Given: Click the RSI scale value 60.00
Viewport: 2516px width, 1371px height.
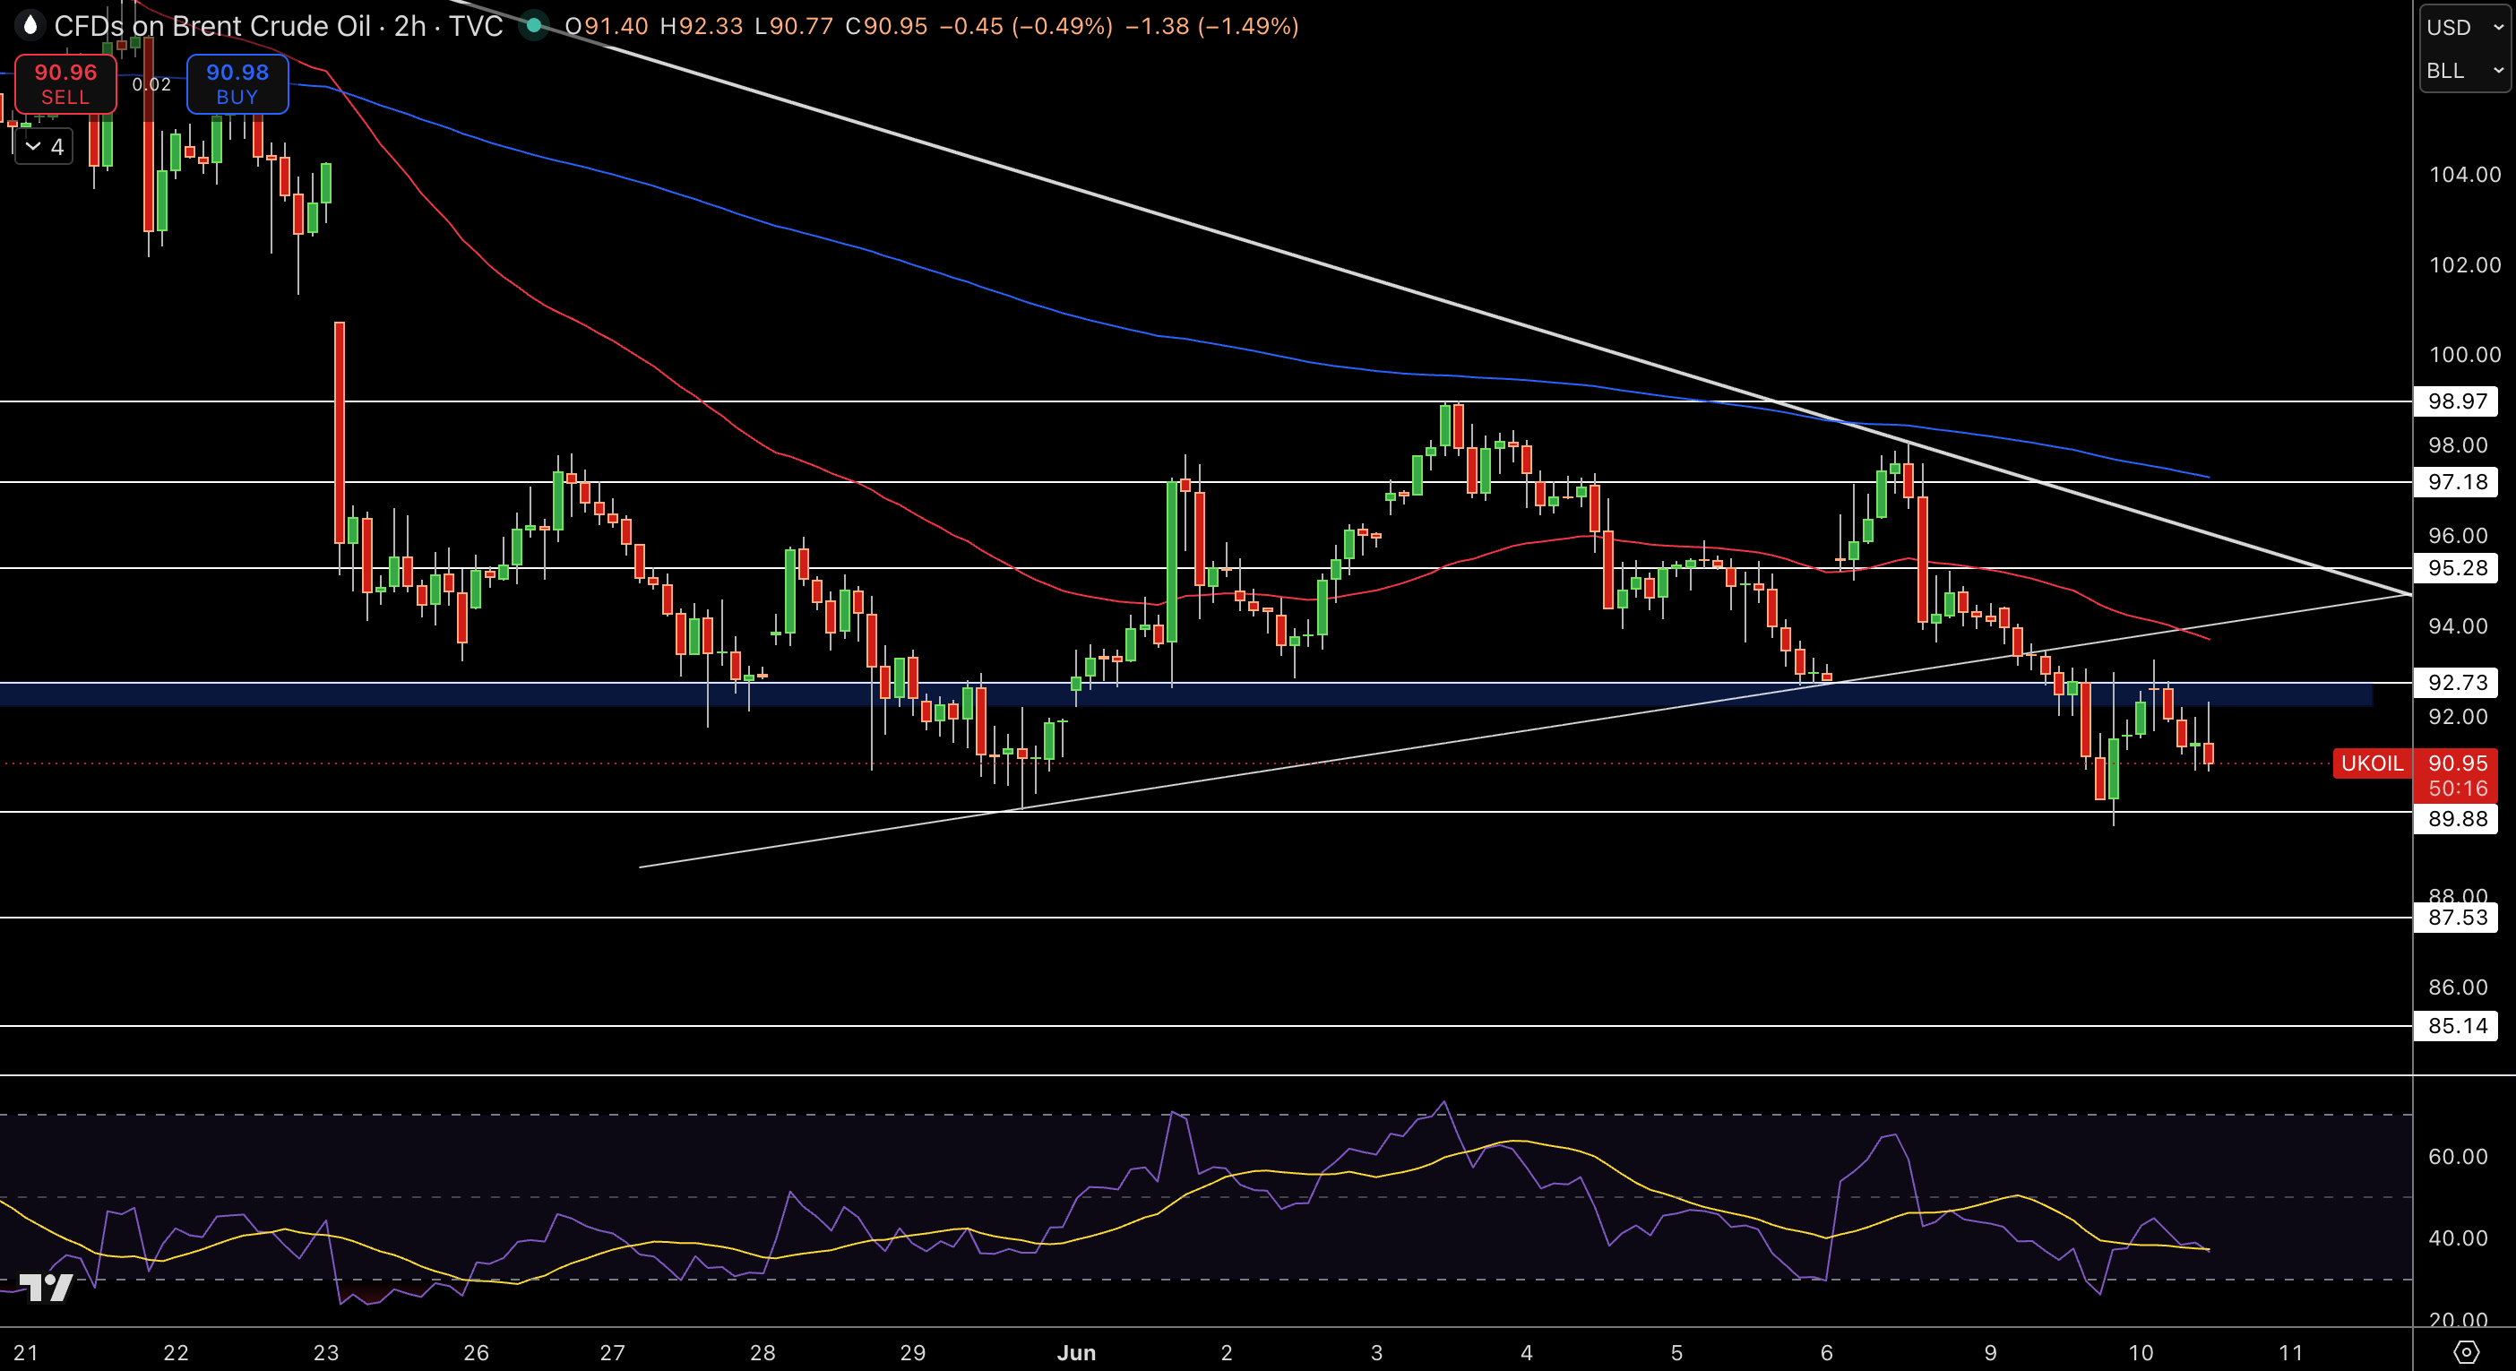Looking at the screenshot, I should 2458,1156.
